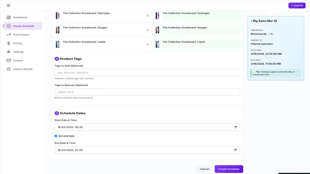
Task: Click '3/18/2026, 12:00:00 AM' start date value
Action: [x=266, y=54]
